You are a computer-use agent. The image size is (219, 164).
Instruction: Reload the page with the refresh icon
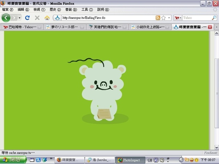pos(27,18)
